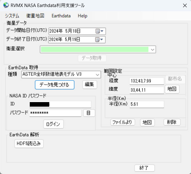
Task: Click the HDF5読込み button
Action: click(x=29, y=144)
